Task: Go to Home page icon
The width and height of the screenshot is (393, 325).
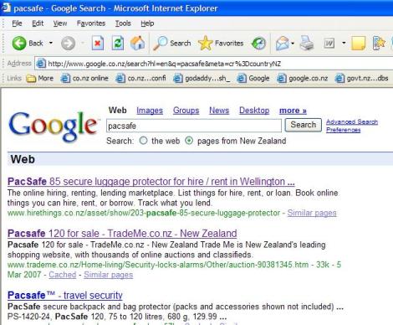Action: click(138, 44)
